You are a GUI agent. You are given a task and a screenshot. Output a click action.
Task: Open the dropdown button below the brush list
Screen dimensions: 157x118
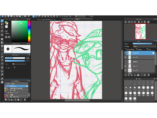12,100
